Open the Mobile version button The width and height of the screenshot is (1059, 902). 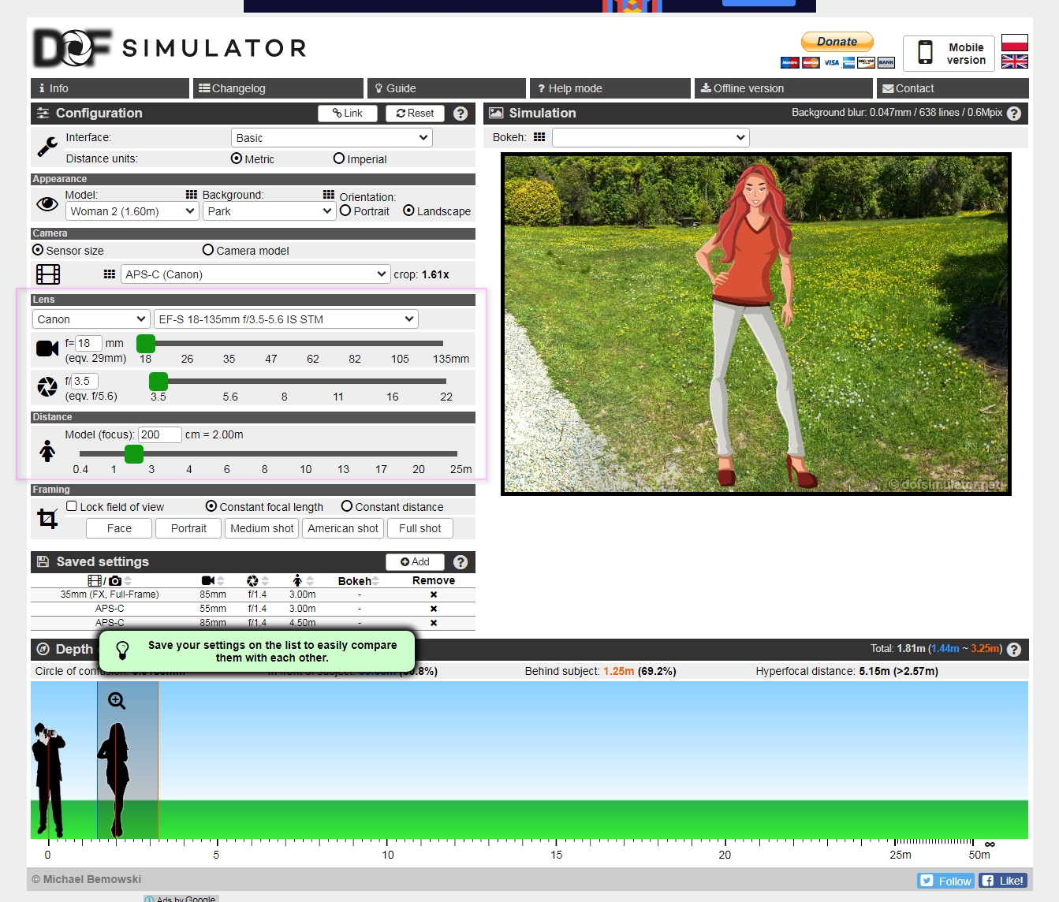(x=949, y=54)
